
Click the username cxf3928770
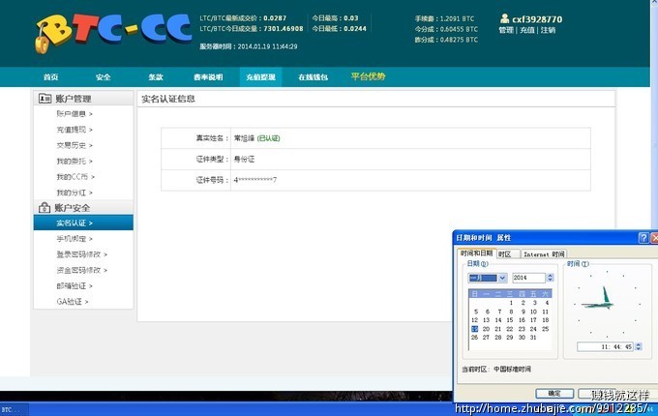[x=537, y=19]
